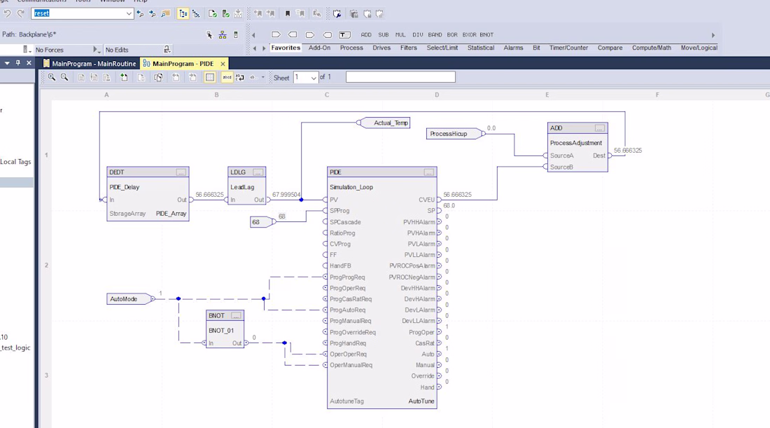Screen dimensions: 770x428
Task: Toggle the auto-hide pin on side panel
Action: click(18, 63)
